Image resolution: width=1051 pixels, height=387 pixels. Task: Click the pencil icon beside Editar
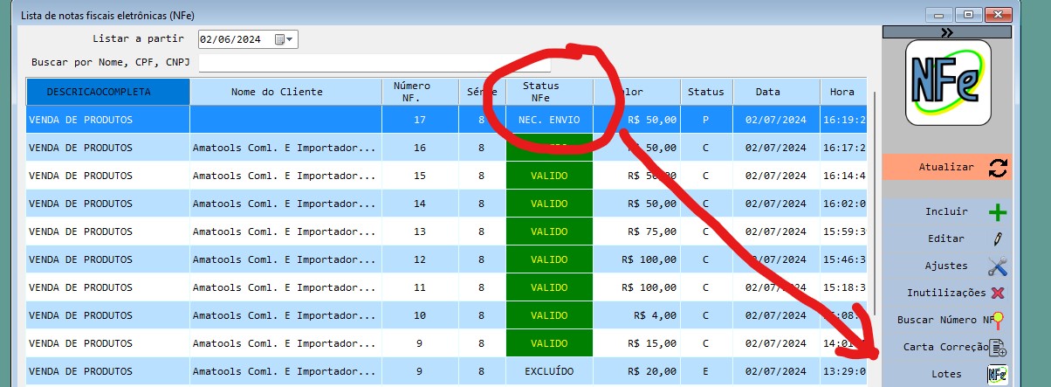pos(997,238)
